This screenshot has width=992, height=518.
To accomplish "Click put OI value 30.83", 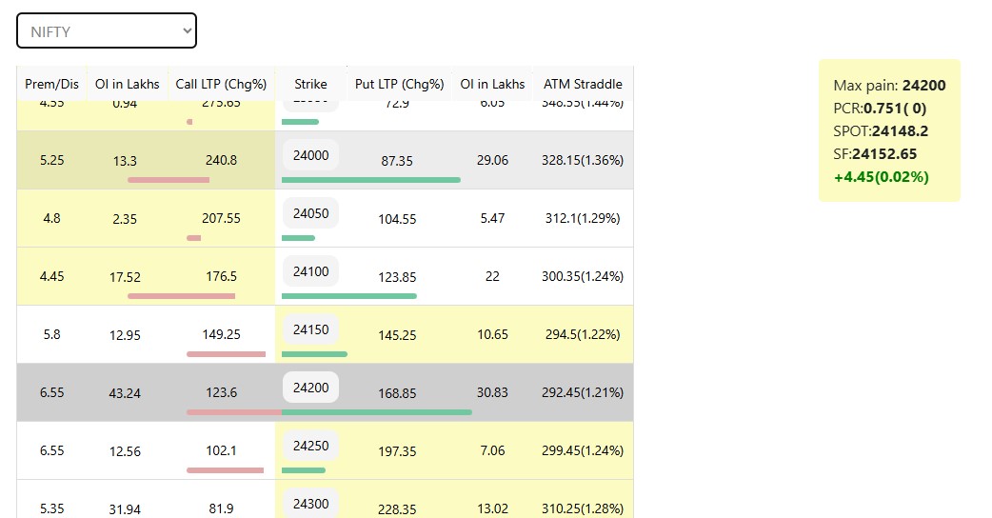I will (x=492, y=392).
